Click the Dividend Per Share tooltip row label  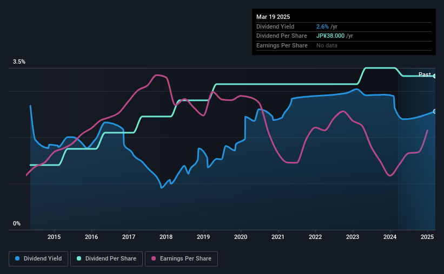[x=281, y=36]
